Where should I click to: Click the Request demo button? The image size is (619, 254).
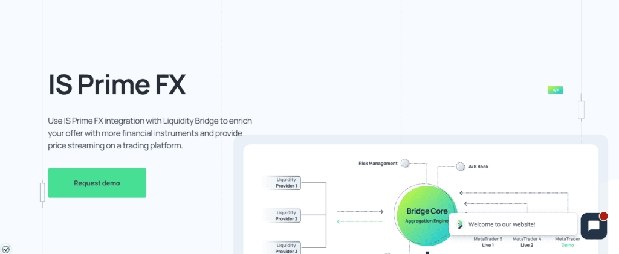(97, 183)
